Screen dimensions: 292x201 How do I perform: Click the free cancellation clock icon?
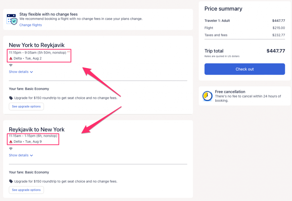click(x=207, y=96)
